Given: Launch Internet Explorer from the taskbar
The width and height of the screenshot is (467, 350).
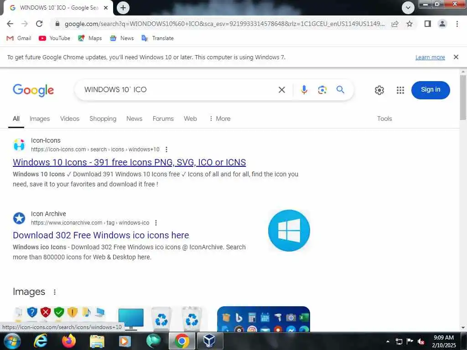Looking at the screenshot, I should pos(40,341).
